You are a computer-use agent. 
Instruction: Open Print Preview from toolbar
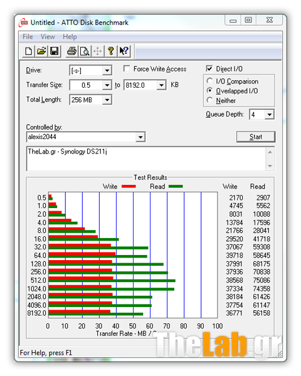tap(85, 51)
